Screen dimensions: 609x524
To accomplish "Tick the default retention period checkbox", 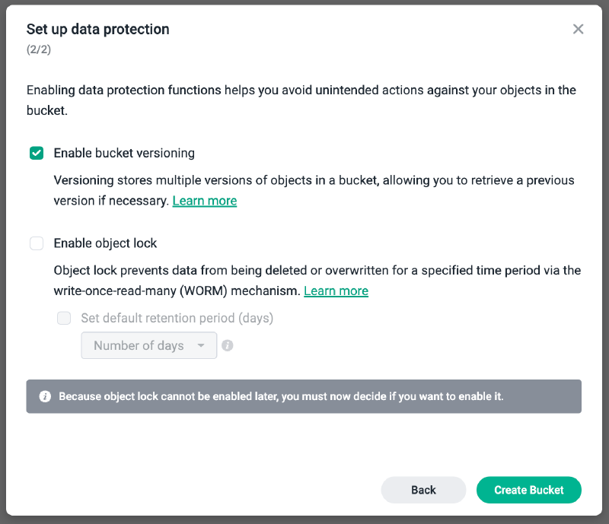I will pos(64,318).
